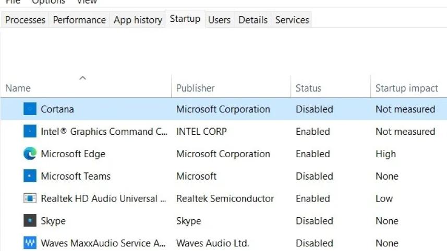Open the Details tab
447x251 pixels.
click(x=253, y=20)
